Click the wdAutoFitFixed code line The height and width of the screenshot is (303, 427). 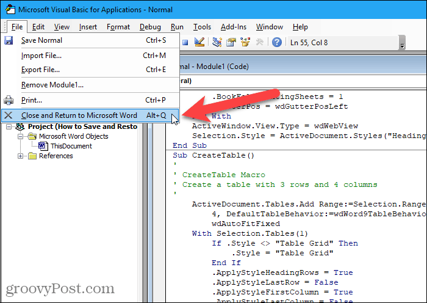click(x=246, y=224)
